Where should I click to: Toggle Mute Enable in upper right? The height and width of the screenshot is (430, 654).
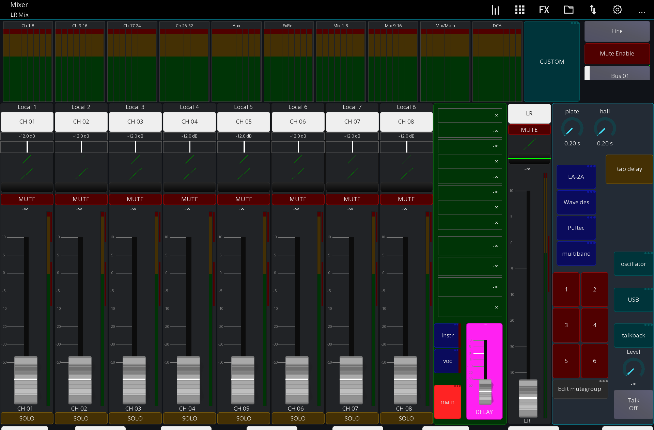click(x=617, y=53)
